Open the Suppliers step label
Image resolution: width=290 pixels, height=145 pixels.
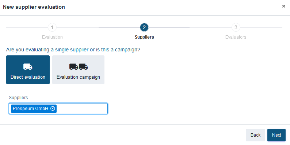point(144,37)
